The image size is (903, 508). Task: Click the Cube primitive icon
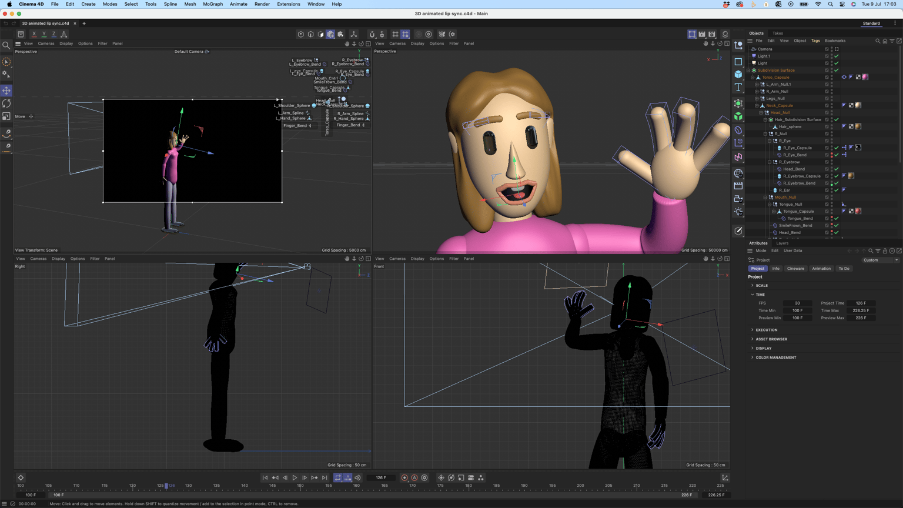click(x=738, y=75)
